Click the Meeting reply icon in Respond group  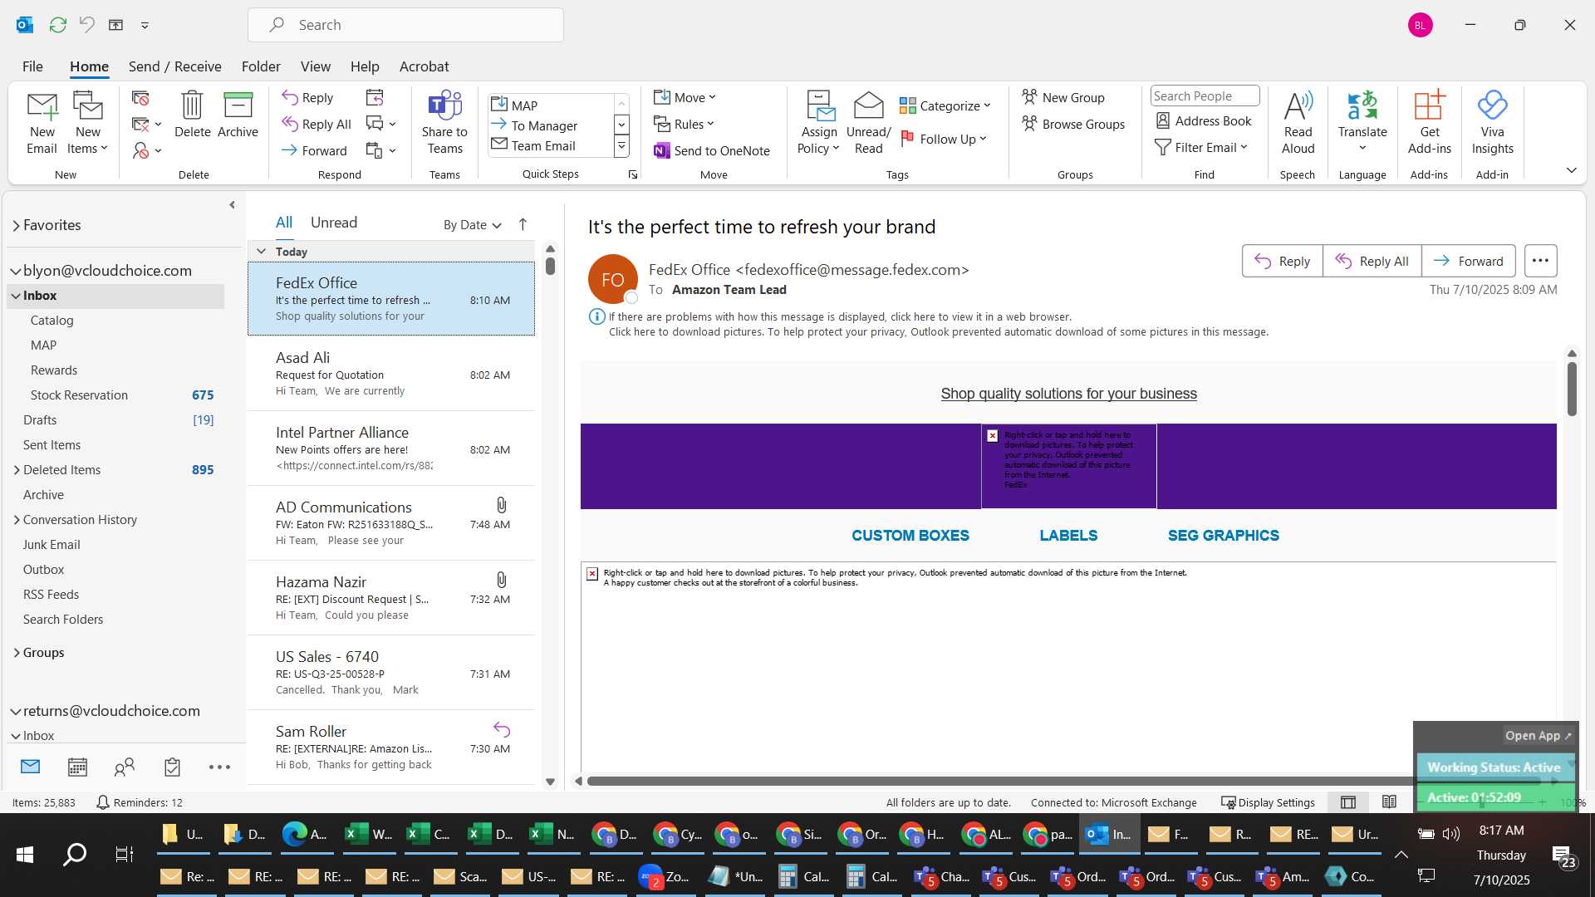click(x=375, y=98)
